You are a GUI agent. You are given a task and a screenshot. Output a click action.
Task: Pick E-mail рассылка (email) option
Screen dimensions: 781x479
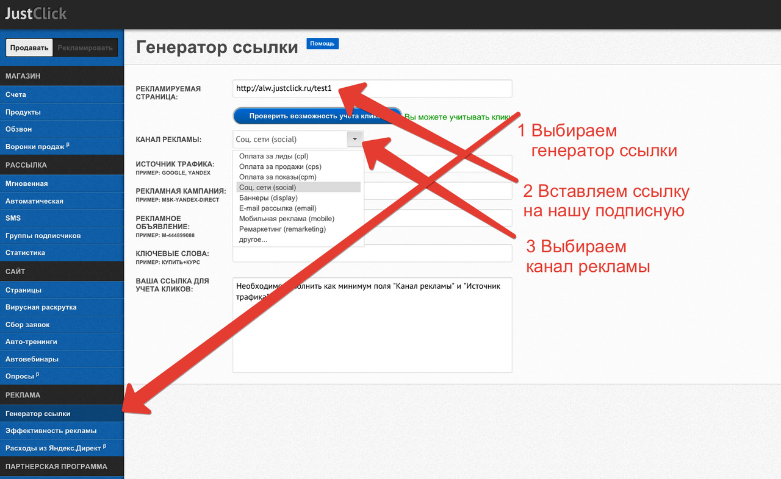[x=278, y=208]
